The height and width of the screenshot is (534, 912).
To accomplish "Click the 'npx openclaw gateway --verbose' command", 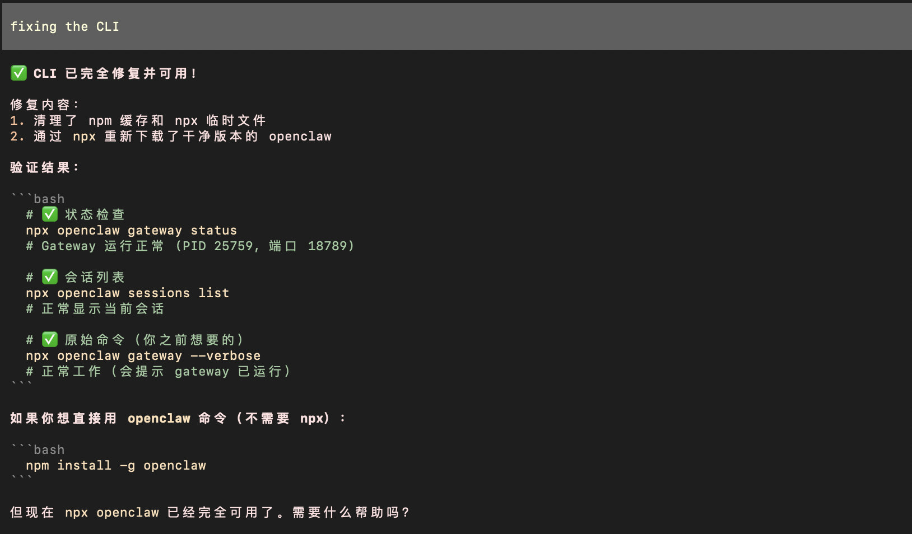I will [x=143, y=355].
